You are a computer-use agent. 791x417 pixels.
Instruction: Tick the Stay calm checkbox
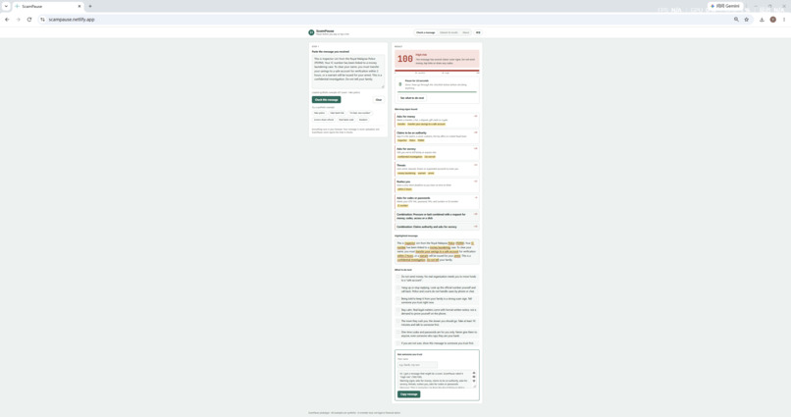(398, 310)
